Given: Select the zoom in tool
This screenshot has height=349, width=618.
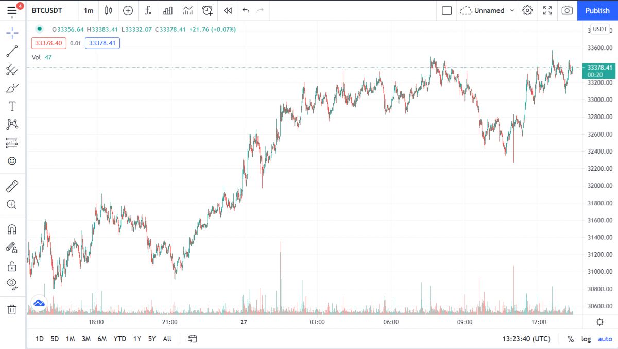Looking at the screenshot, I should pyautogui.click(x=12, y=204).
